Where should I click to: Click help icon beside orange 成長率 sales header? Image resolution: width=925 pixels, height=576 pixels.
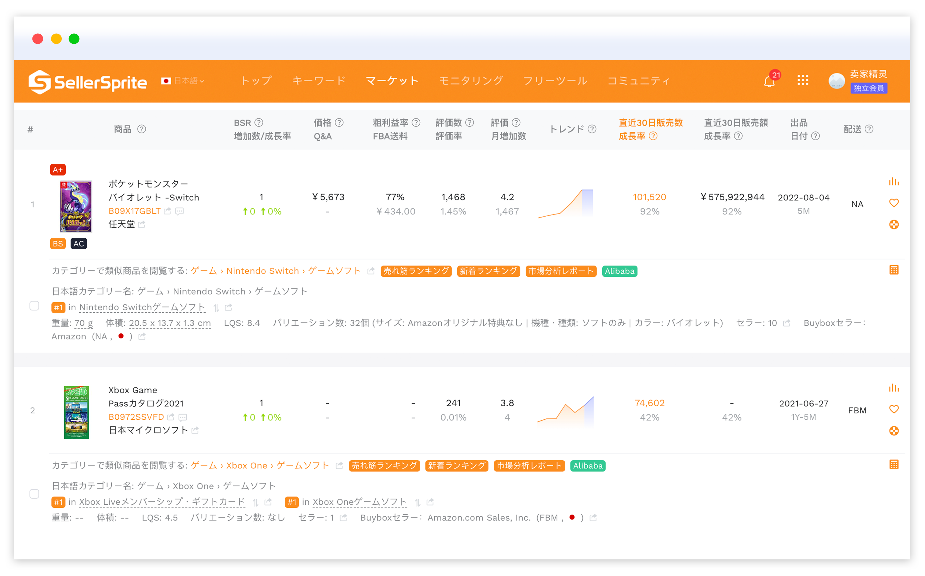coord(653,136)
